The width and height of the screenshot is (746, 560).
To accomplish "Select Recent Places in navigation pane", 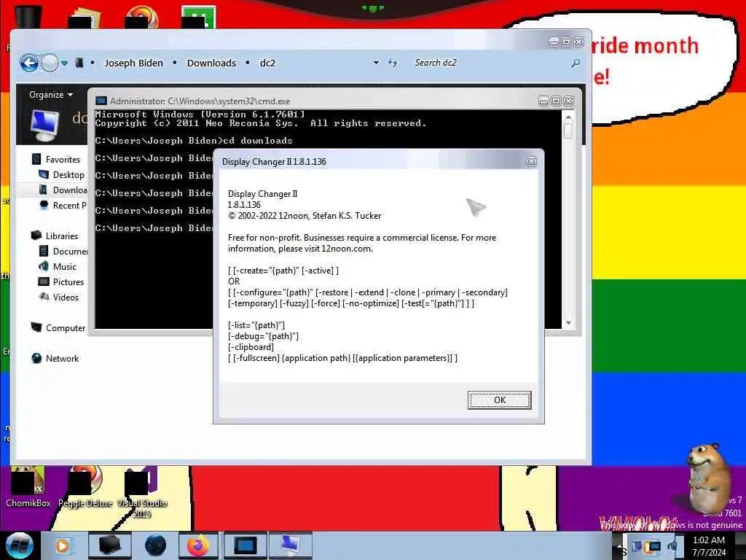I will coord(63,205).
